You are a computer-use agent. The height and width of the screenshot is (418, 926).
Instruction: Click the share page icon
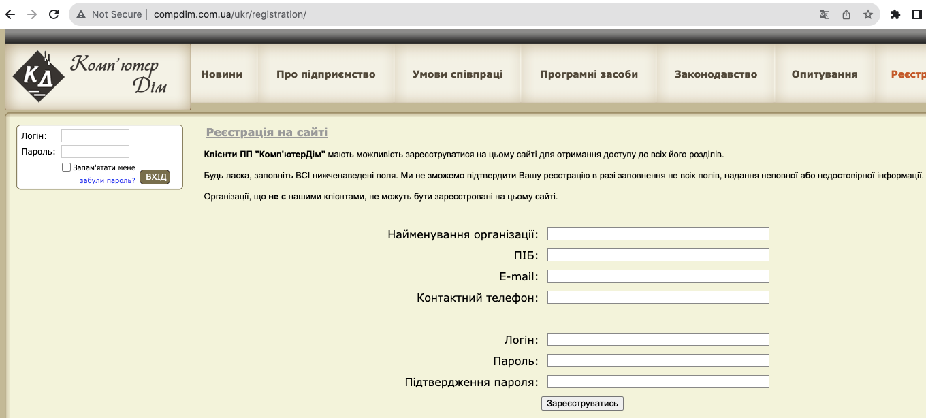[x=846, y=14]
